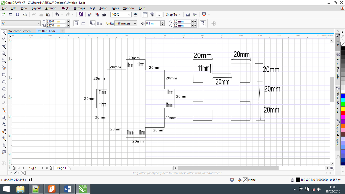Apply page size to all pages

pos(92,23)
